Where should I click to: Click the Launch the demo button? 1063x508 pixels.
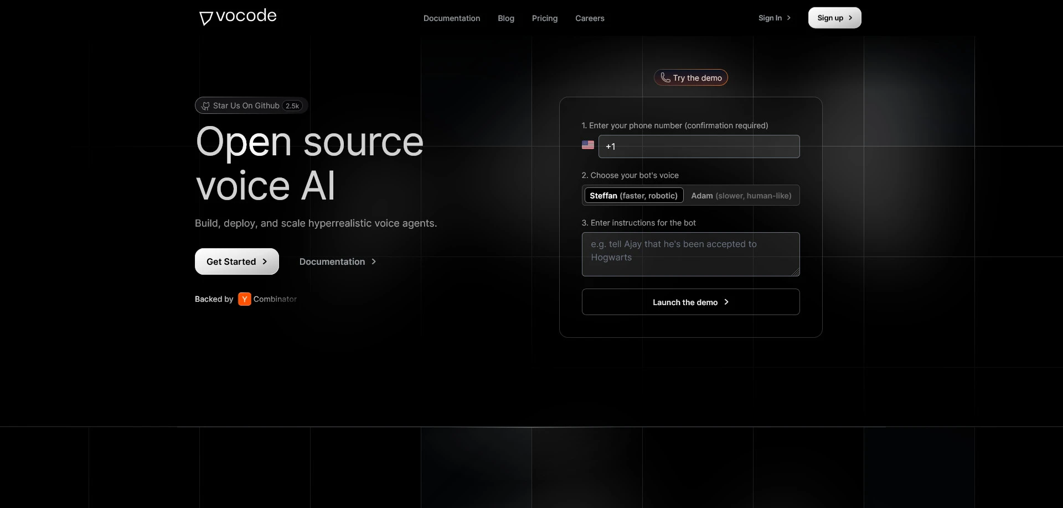(x=691, y=302)
